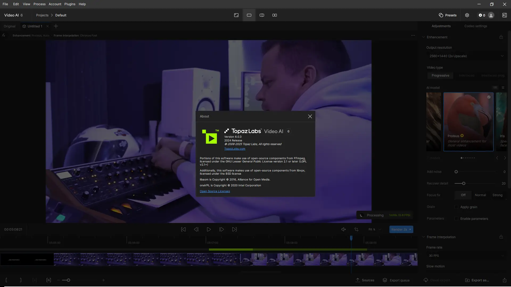Image resolution: width=511 pixels, height=287 pixels.
Task: Step forward one frame
Action: [221, 229]
